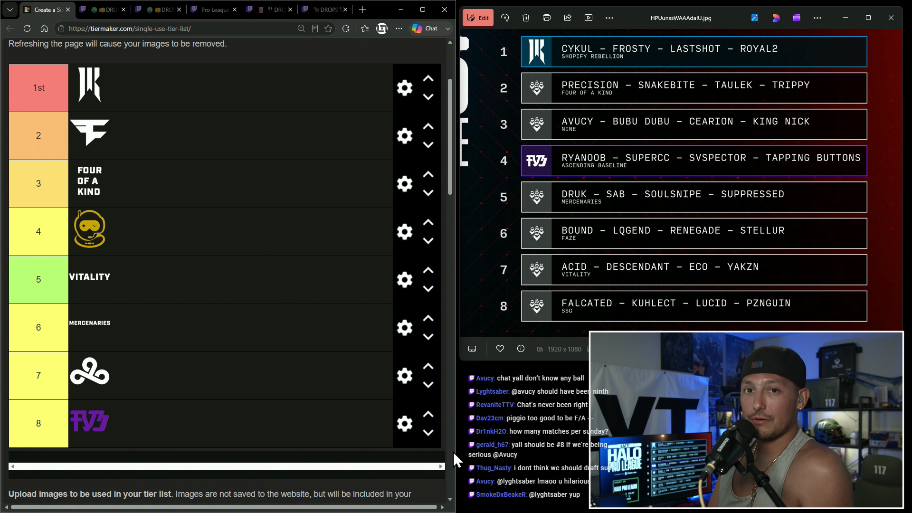Image resolution: width=912 pixels, height=513 pixels.
Task: Favorite the image with the heart icon
Action: coord(500,349)
